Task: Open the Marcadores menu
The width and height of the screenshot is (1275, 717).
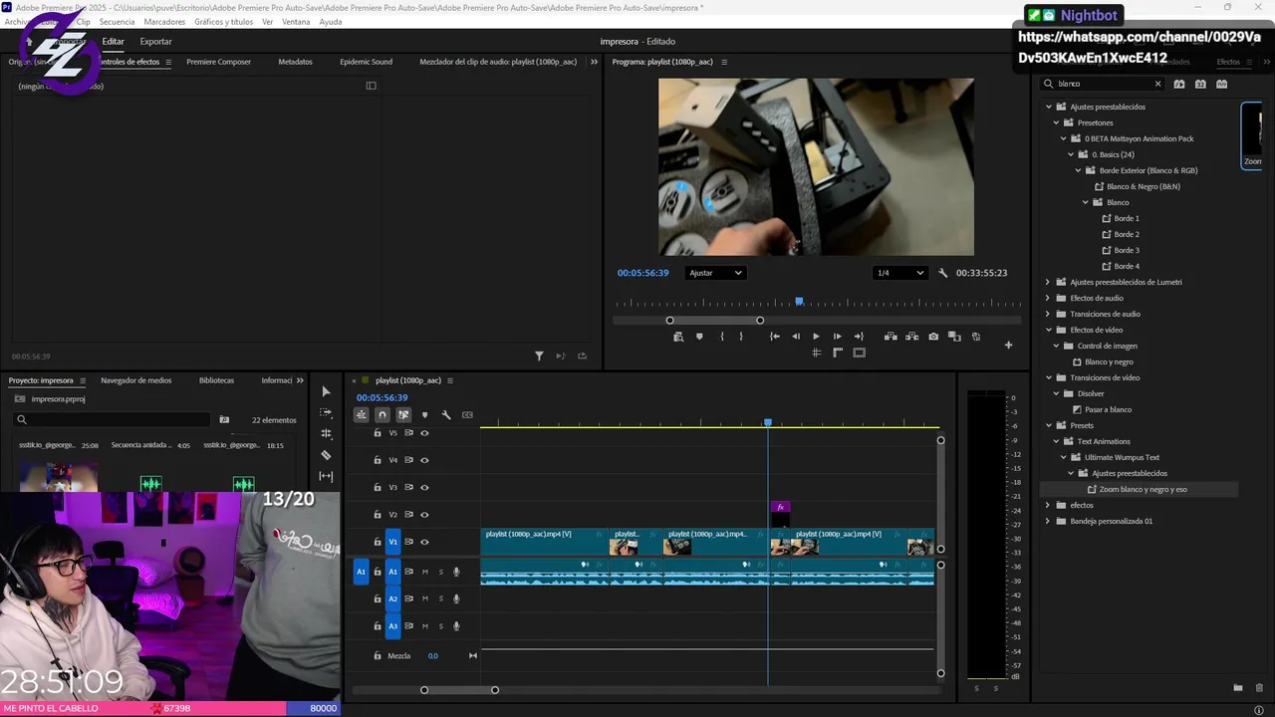Action: tap(164, 22)
